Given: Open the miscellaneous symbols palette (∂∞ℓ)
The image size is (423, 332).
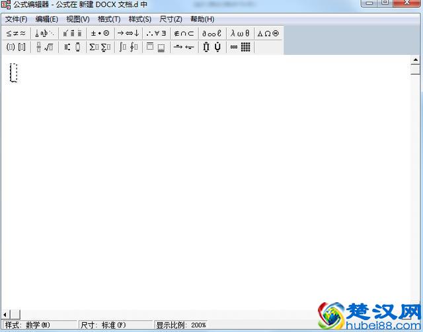Looking at the screenshot, I should tap(212, 34).
